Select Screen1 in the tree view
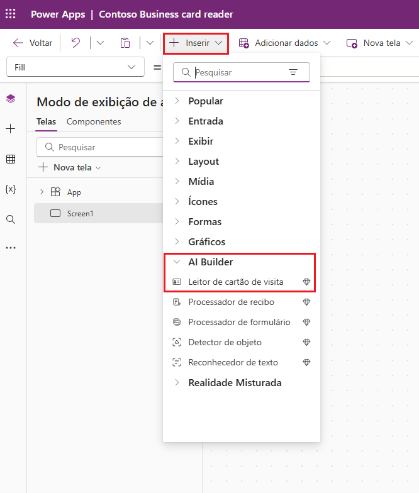 98,213
